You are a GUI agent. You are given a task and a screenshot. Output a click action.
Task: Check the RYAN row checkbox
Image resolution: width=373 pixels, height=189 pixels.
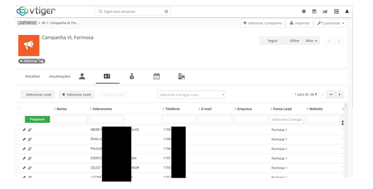coord(16,140)
